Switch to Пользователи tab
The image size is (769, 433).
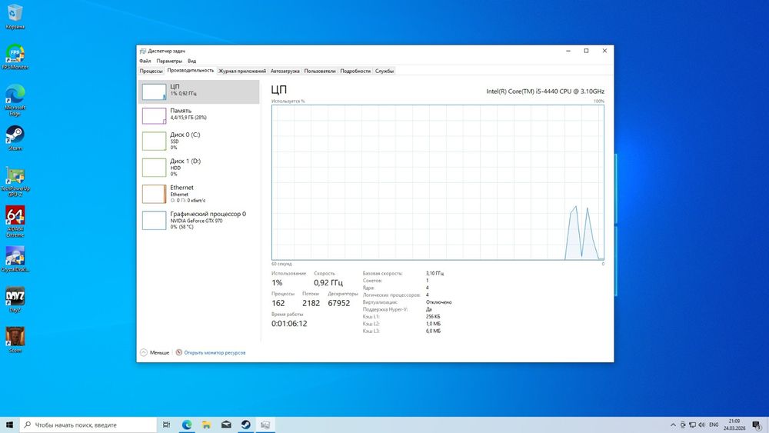coord(320,71)
